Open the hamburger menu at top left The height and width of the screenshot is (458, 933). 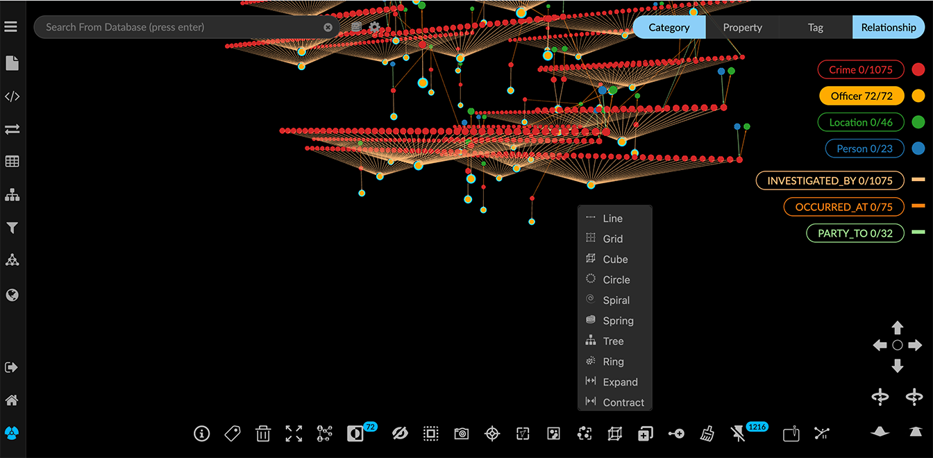pos(10,27)
